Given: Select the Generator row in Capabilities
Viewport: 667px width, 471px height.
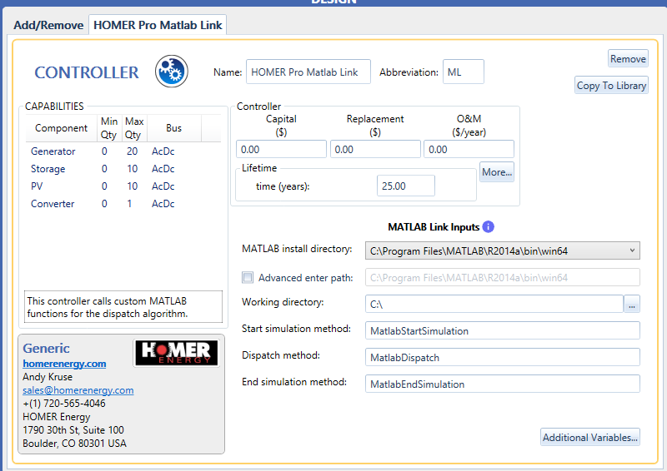Looking at the screenshot, I should (53, 151).
